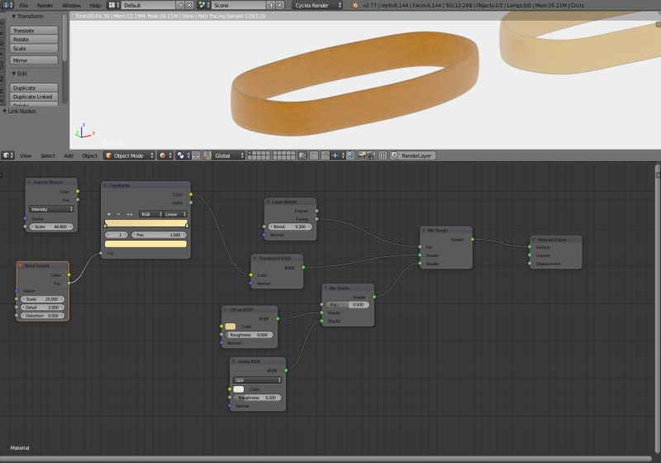Open the RenderLayer selector
The image size is (661, 463).
[413, 155]
